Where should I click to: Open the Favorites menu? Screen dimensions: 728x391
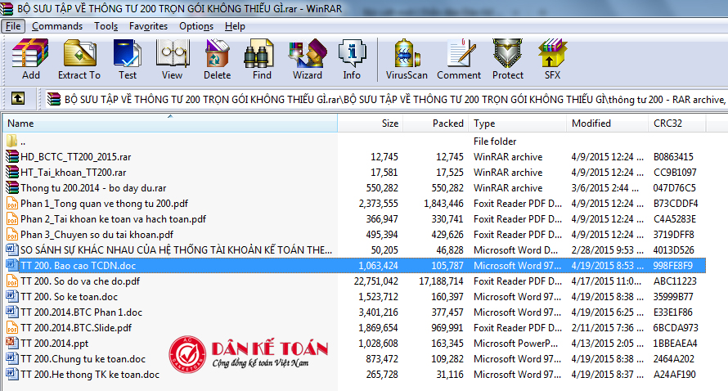[x=148, y=26]
